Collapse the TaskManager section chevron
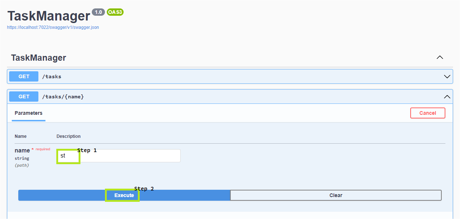Viewport: 460px width, 219px height. (x=440, y=57)
